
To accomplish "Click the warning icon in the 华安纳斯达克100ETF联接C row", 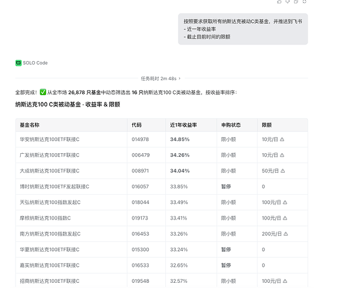I will point(282,139).
